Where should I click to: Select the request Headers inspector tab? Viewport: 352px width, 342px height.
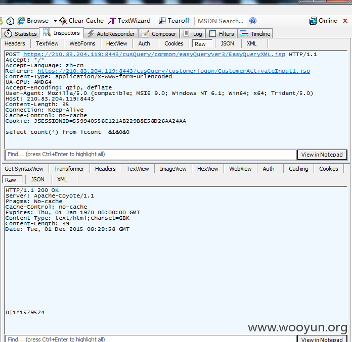tap(15, 43)
